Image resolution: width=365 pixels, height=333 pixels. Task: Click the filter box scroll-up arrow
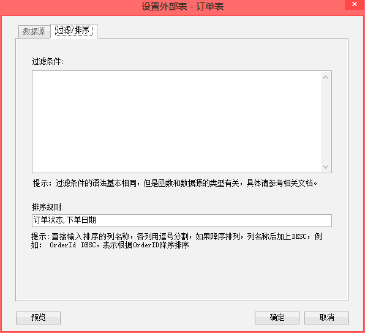coord(325,77)
